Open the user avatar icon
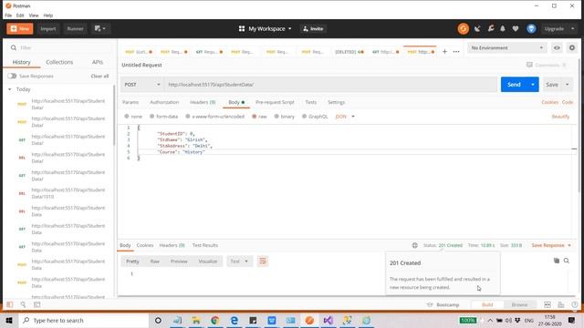584x328 pixels. (x=531, y=28)
